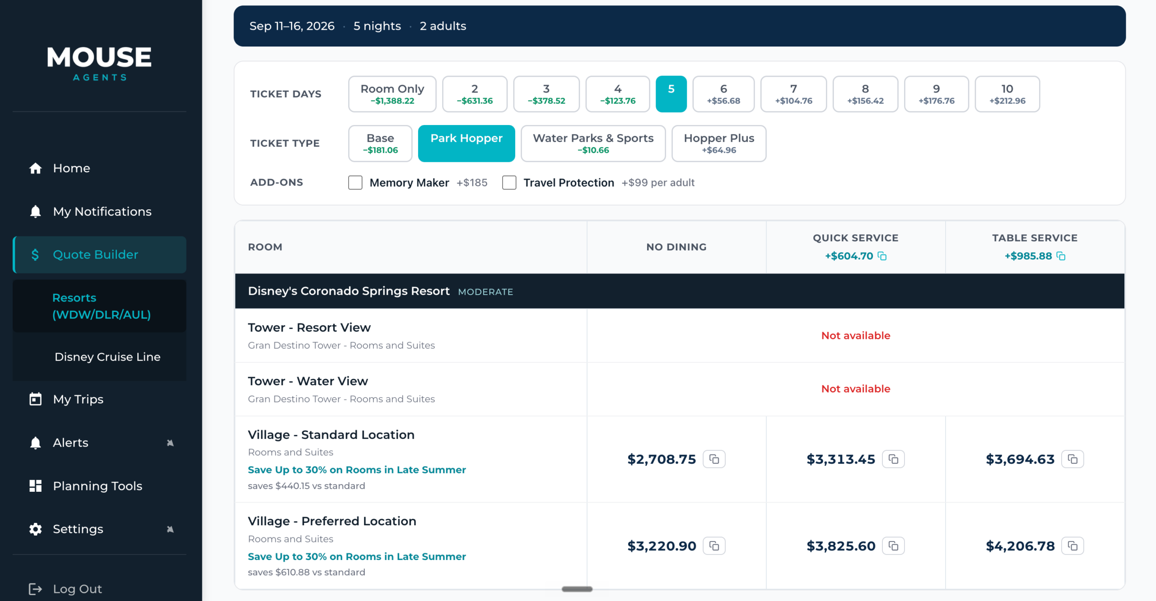Copy the $3,220.90 price
1156x601 pixels.
click(714, 546)
